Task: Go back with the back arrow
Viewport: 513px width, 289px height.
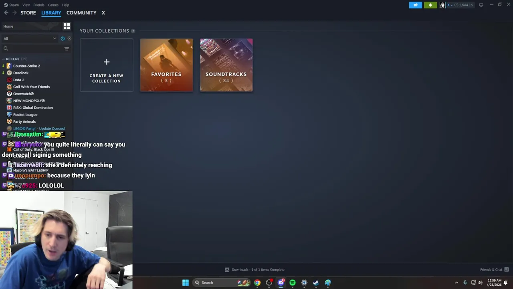Action: point(6,13)
